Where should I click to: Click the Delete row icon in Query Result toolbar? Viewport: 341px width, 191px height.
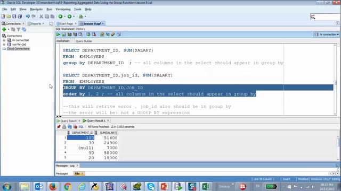pos(75,127)
